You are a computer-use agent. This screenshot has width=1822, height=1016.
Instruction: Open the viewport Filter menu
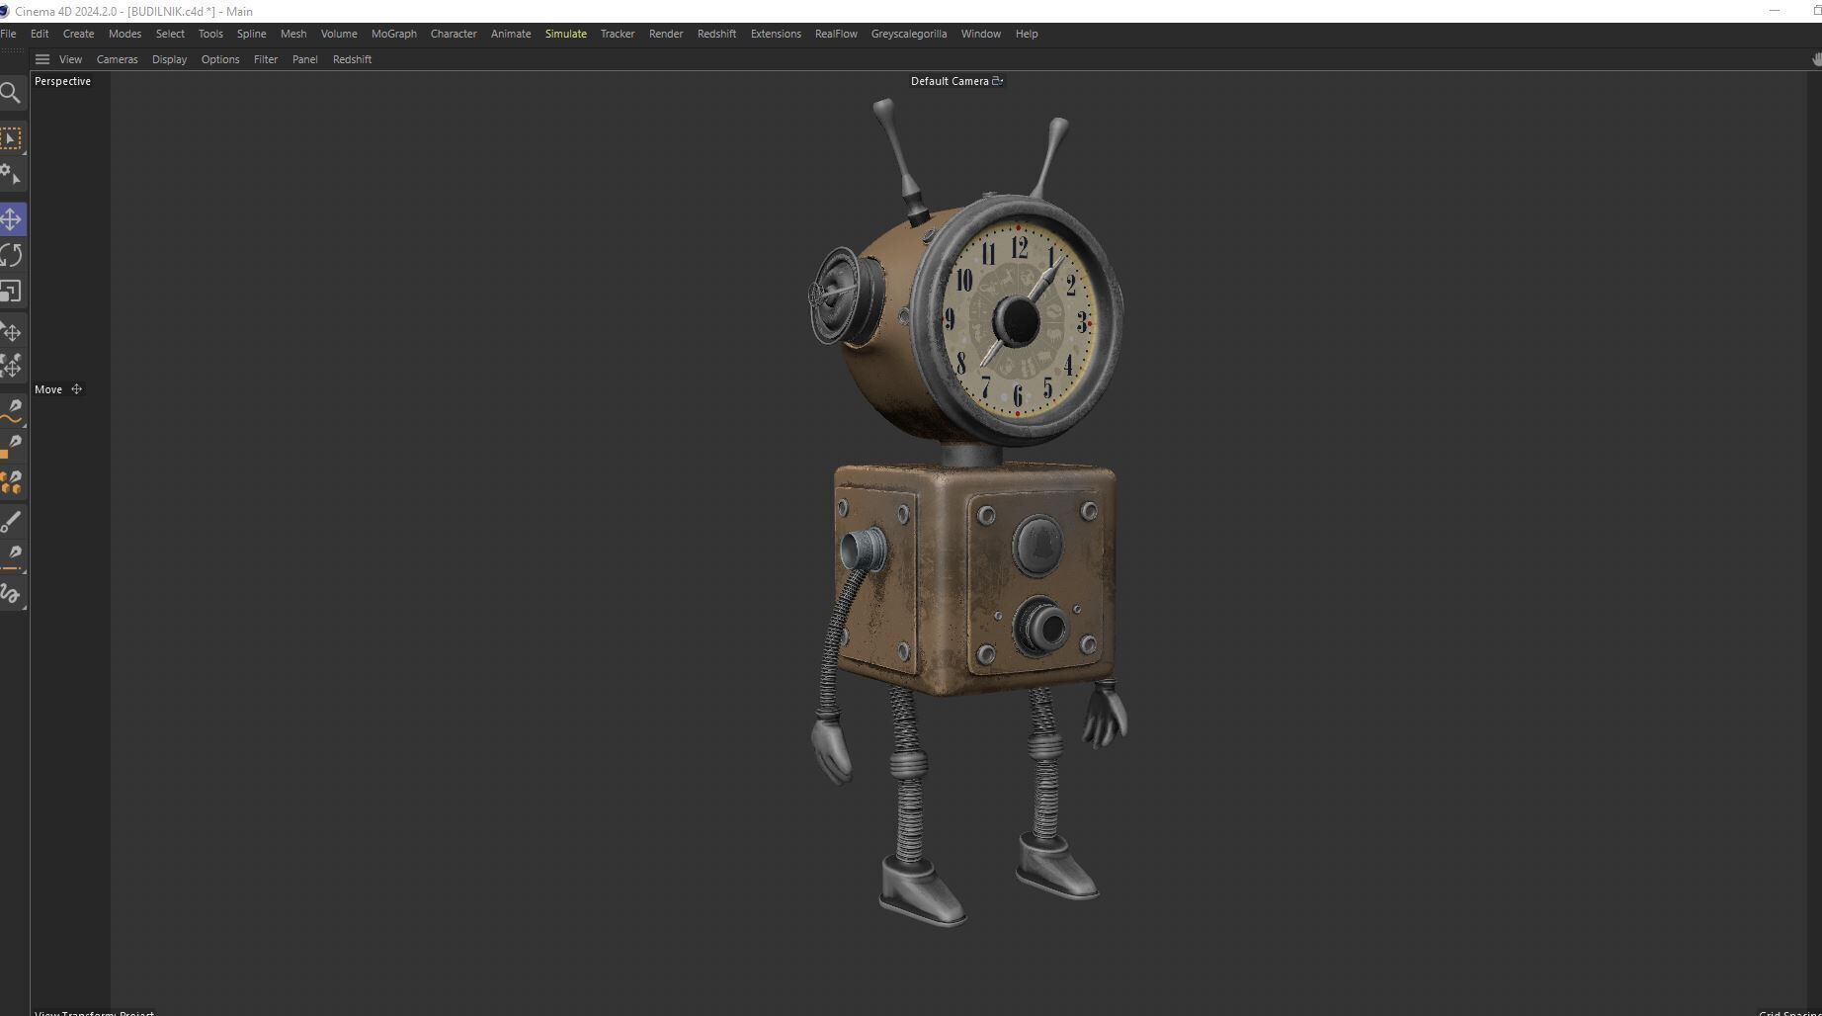tap(266, 59)
